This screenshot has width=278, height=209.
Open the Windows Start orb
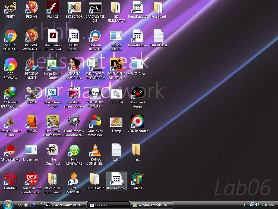8,204
